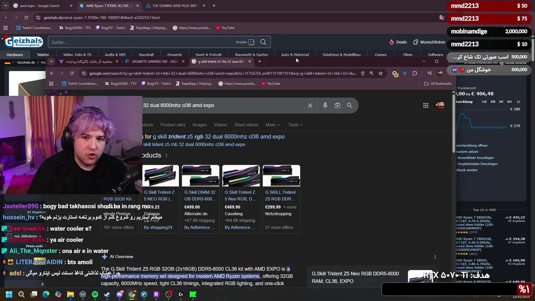Screen dimensions: 535x301
Task: Search by image with Google Lens icon
Action: click(337, 105)
